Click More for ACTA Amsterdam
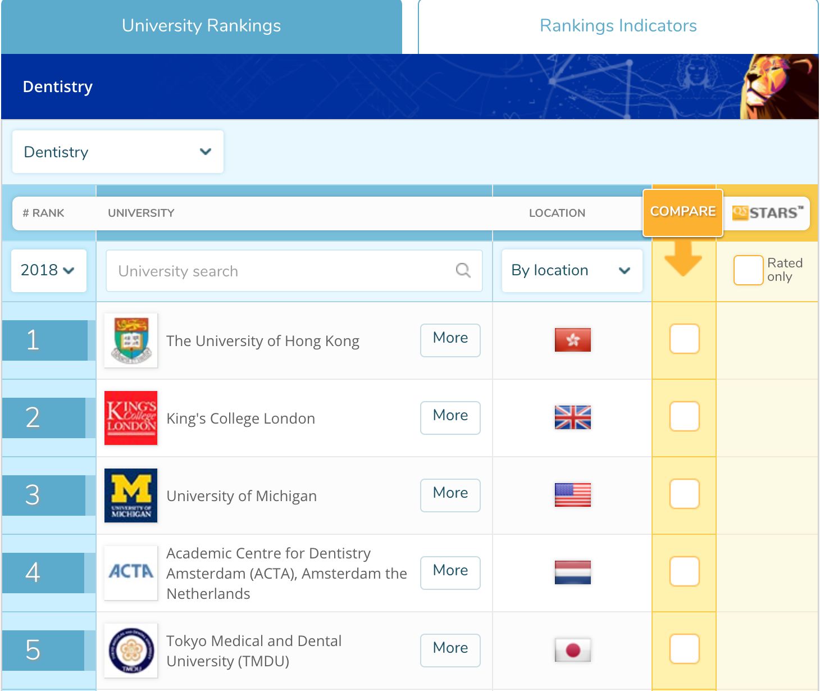The width and height of the screenshot is (820, 691). (450, 572)
